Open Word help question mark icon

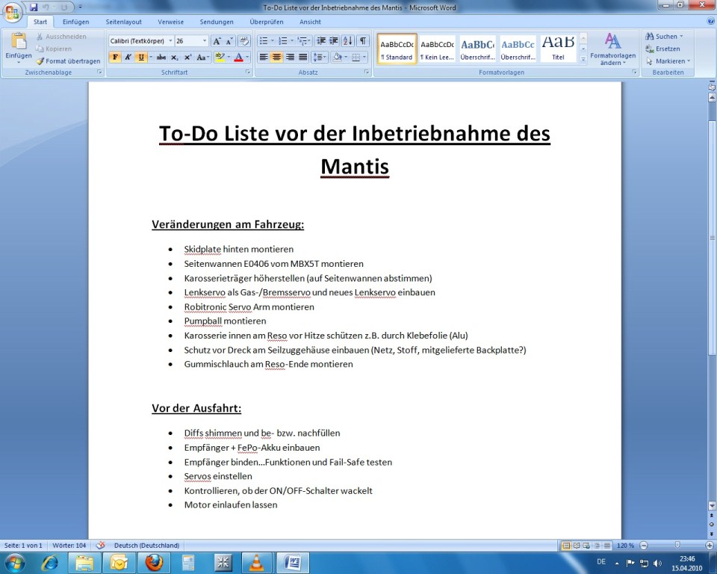pyautogui.click(x=710, y=21)
